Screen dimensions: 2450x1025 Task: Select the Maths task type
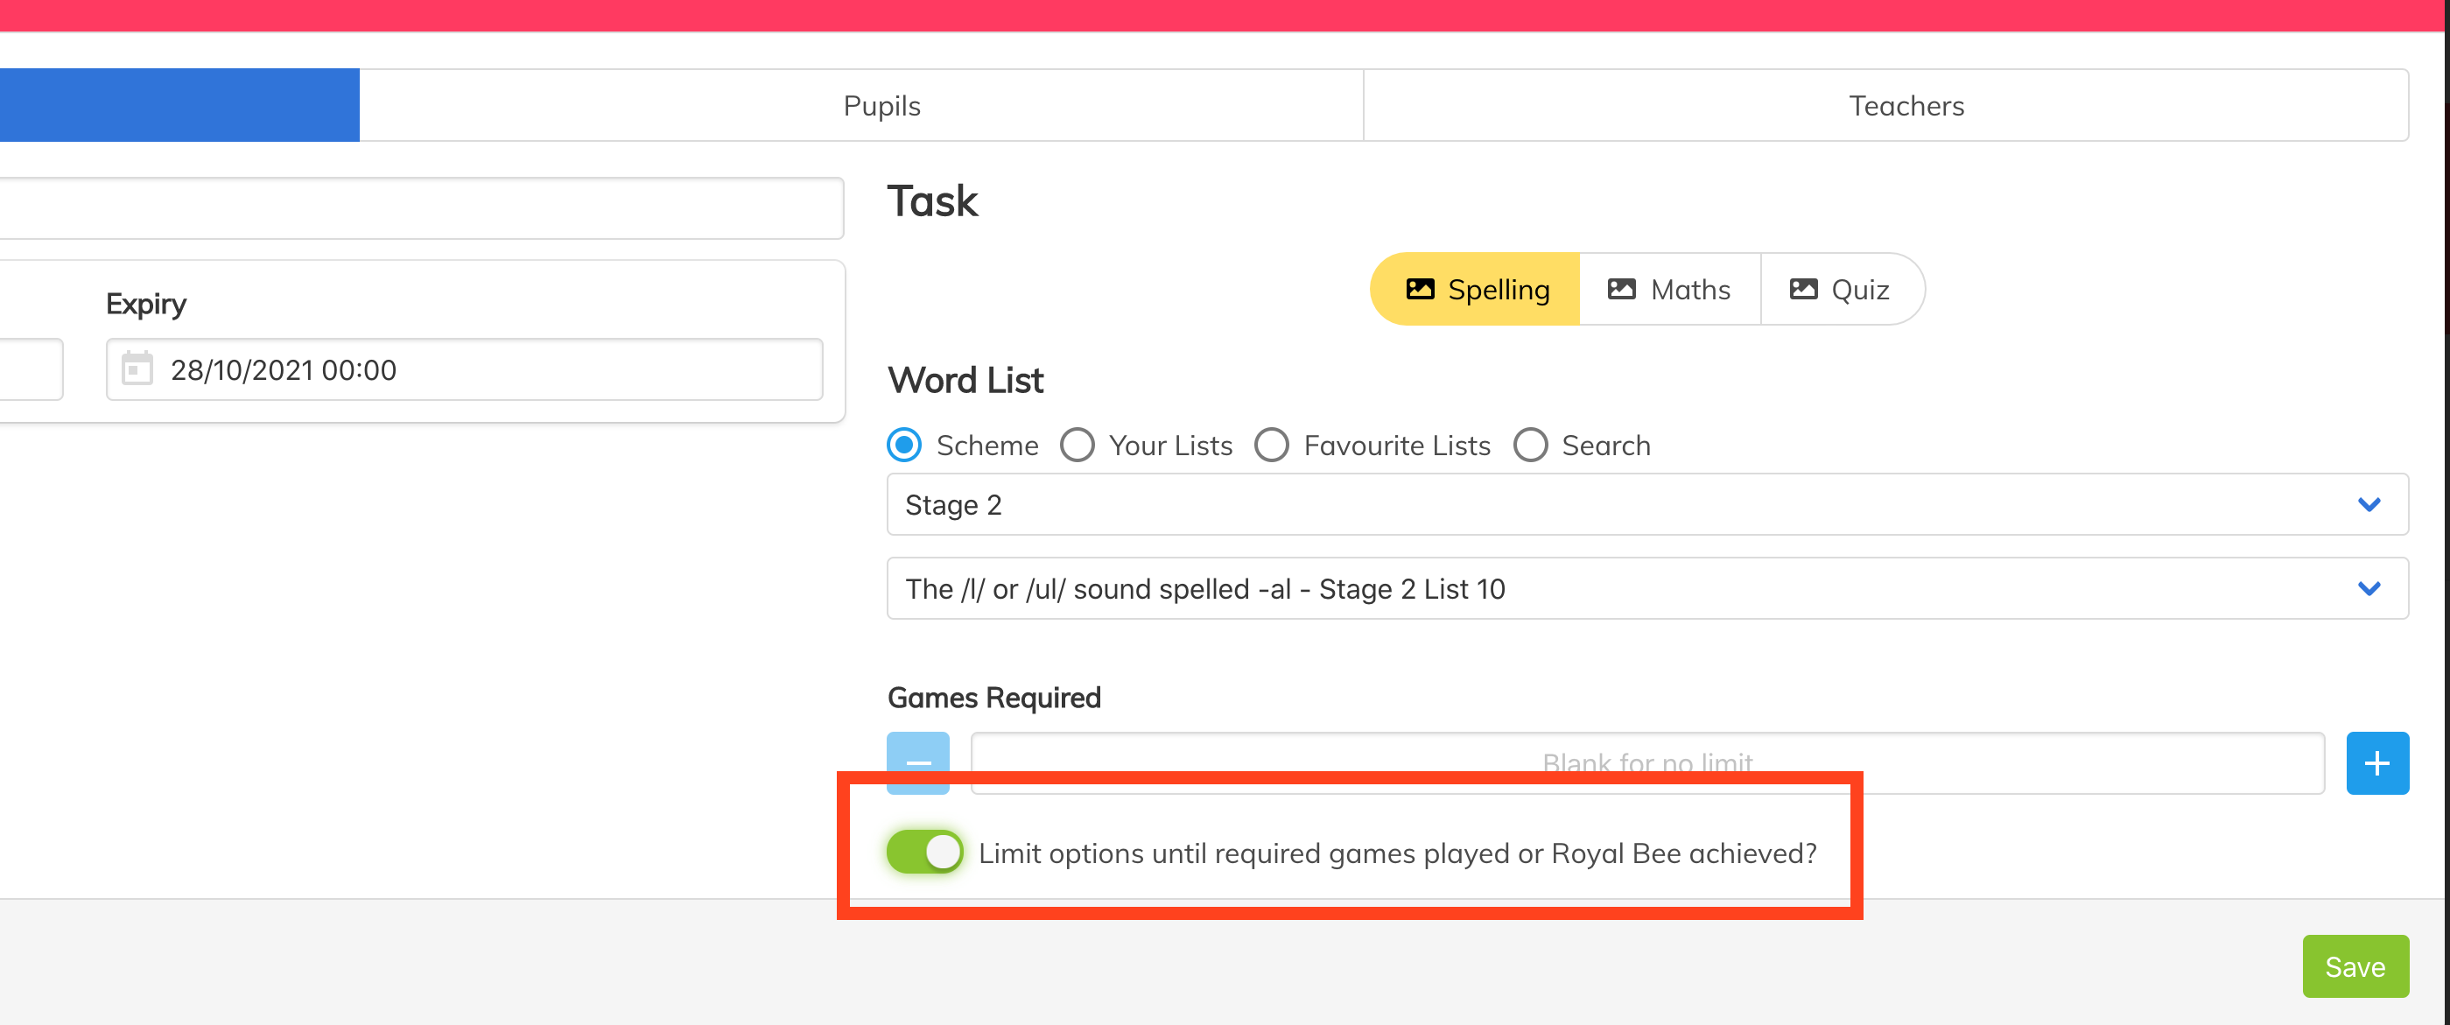1670,289
